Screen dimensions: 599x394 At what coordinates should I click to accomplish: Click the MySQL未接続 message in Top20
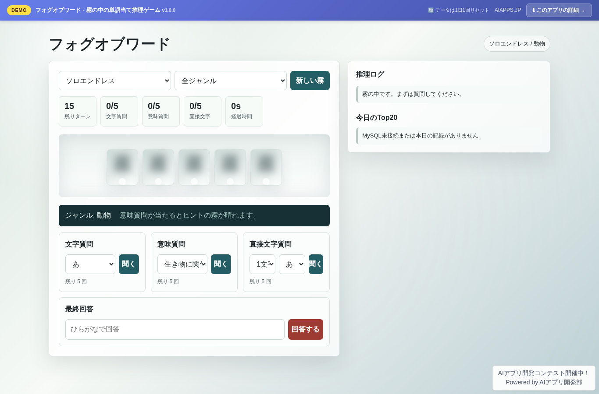coord(449,136)
